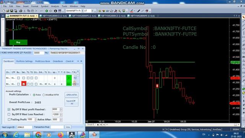Click the heart-shaped favorites toolbar icon
The width and height of the screenshot is (245, 138).
103,11
